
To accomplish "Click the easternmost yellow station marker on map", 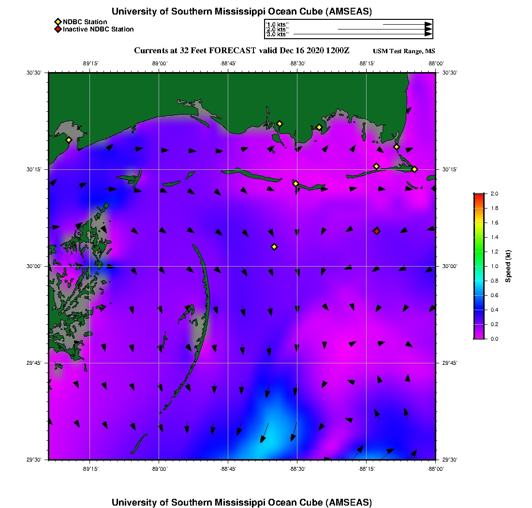I will coord(414,169).
